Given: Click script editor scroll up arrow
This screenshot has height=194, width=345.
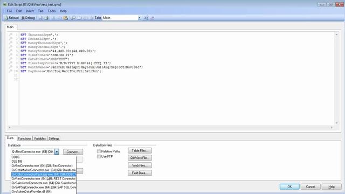Looking at the screenshot, I should (x=336, y=34).
